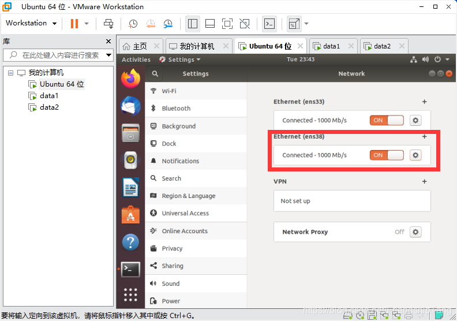Open the pause button dropdown arrow
This screenshot has width=457, height=321.
point(87,24)
